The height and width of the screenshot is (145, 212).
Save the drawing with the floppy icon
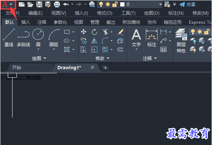coord(39,4)
